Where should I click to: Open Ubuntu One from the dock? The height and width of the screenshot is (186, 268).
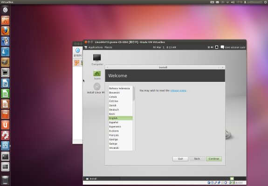(x=5, y=125)
